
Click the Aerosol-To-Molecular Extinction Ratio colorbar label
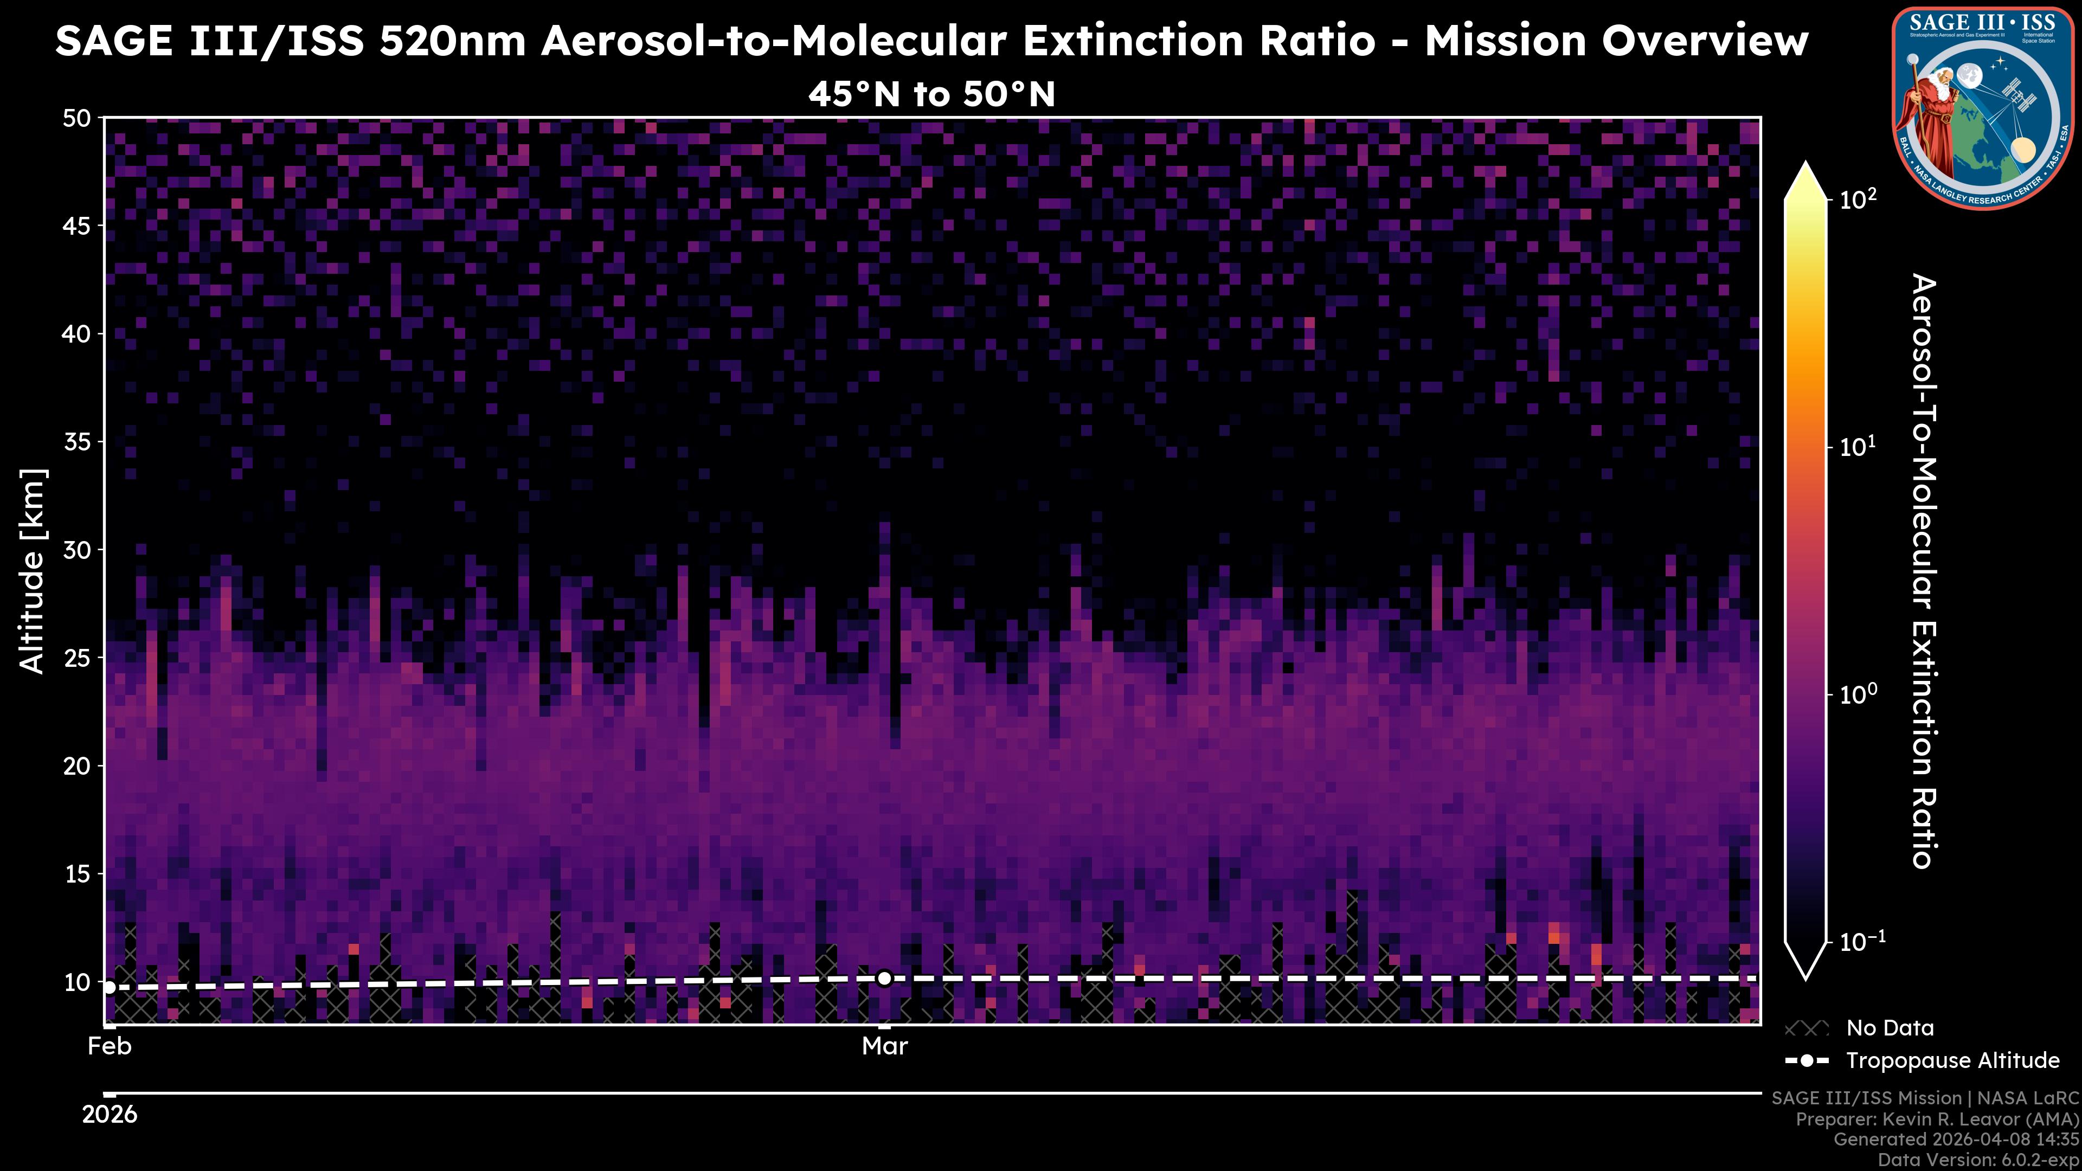click(1924, 570)
